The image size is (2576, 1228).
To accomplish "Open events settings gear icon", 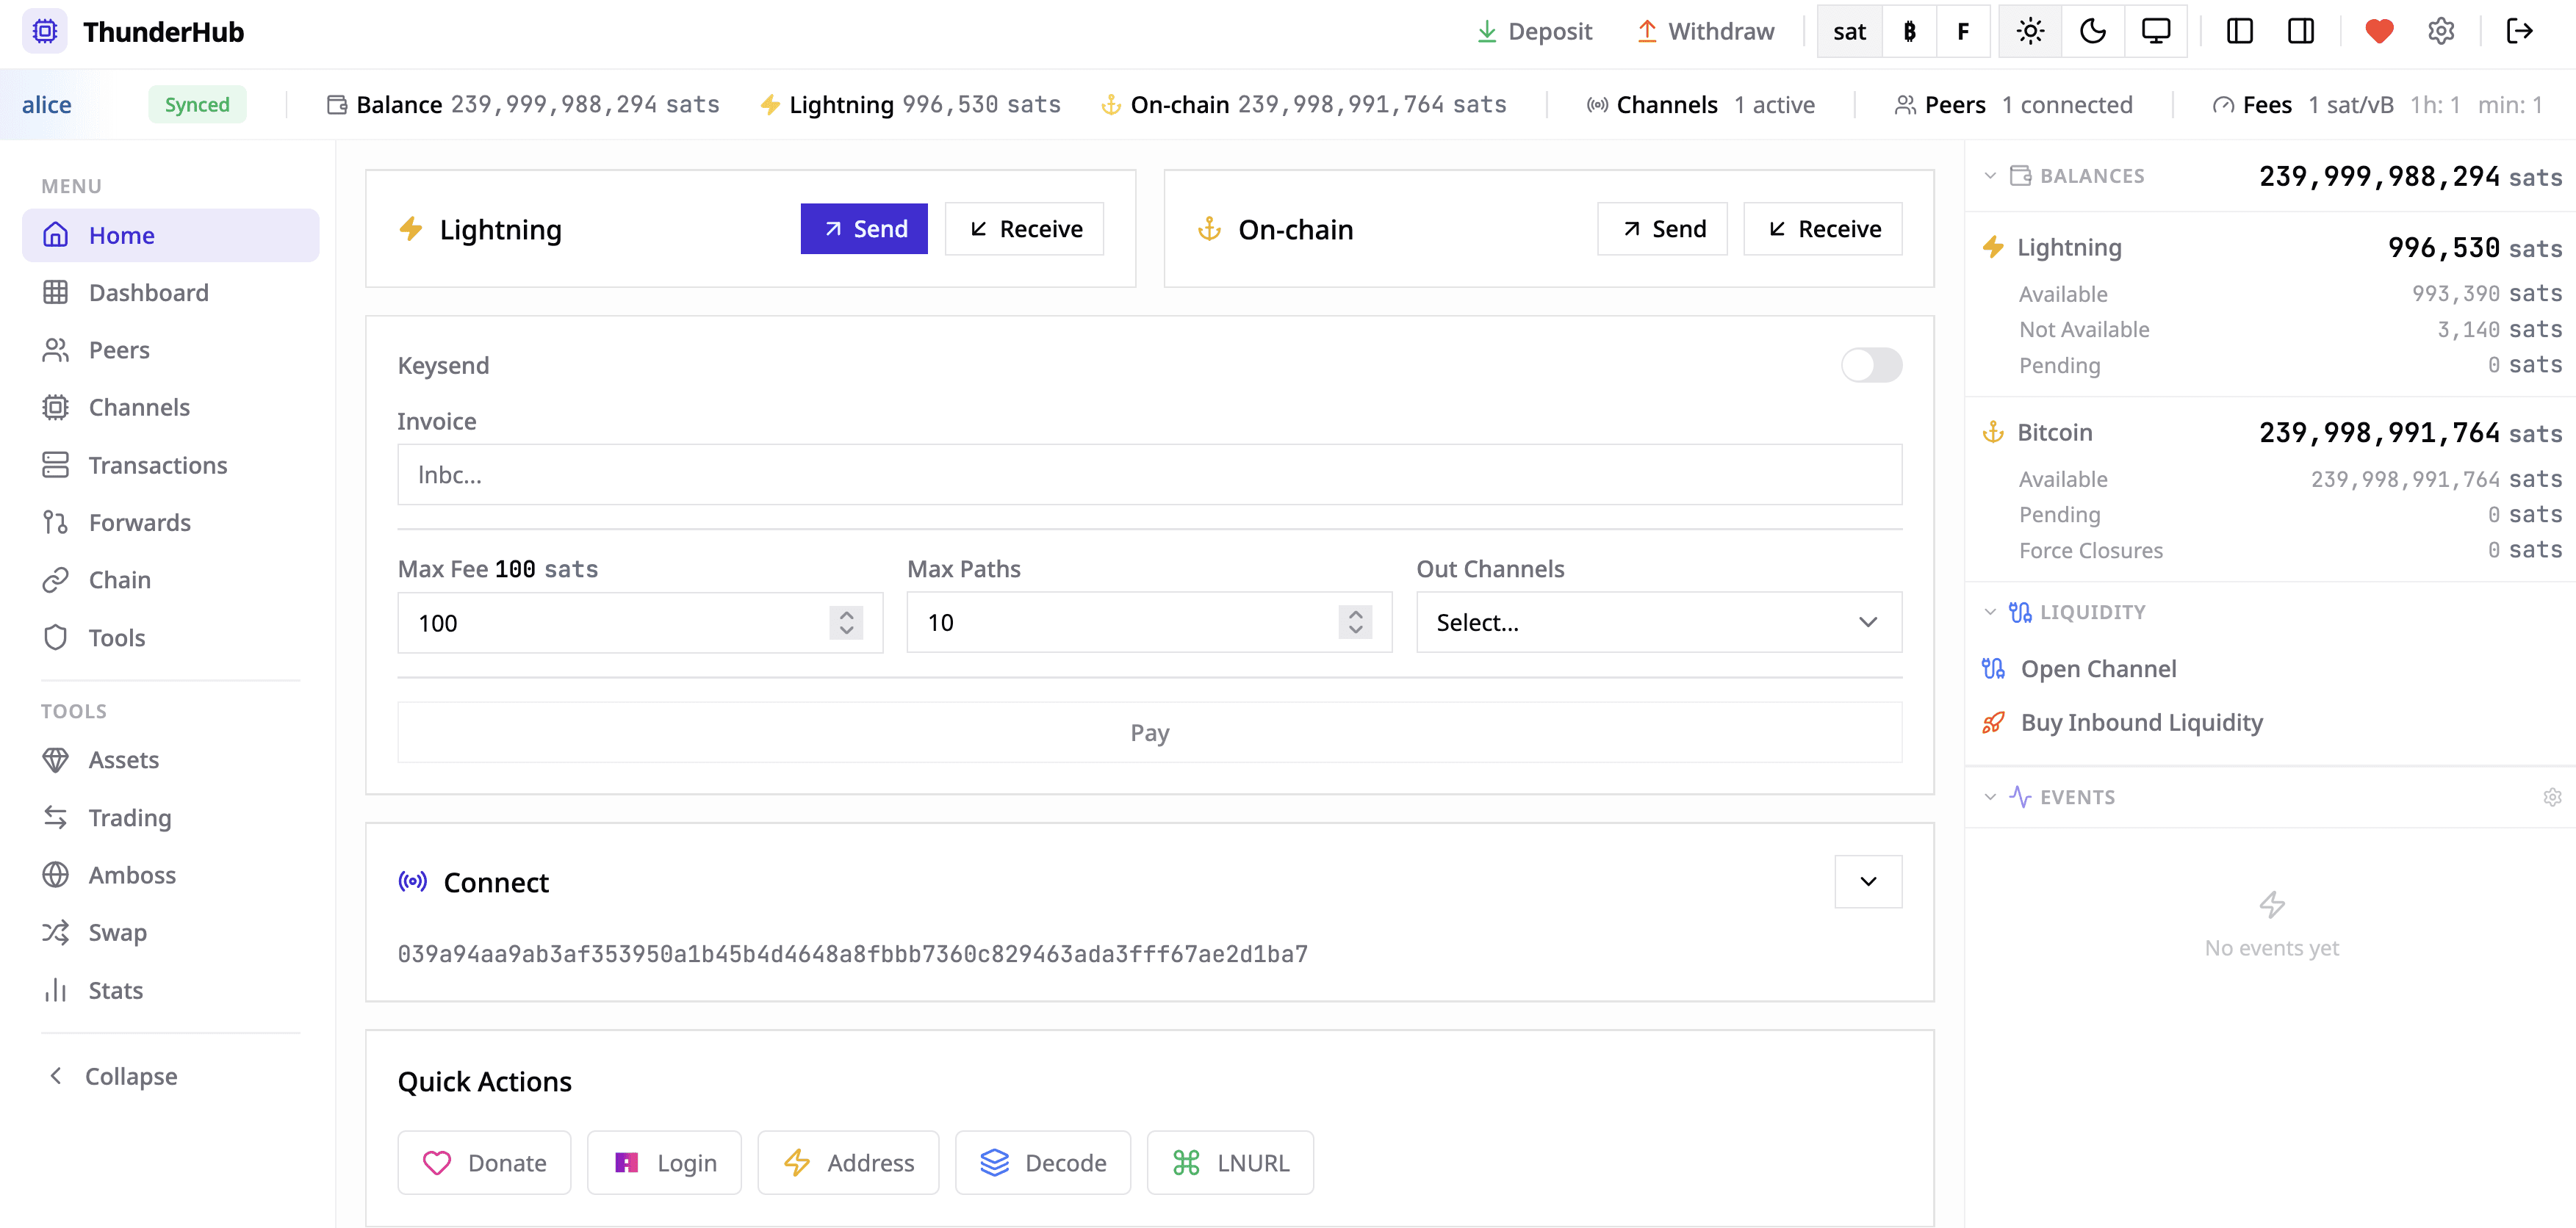I will 2552,797.
